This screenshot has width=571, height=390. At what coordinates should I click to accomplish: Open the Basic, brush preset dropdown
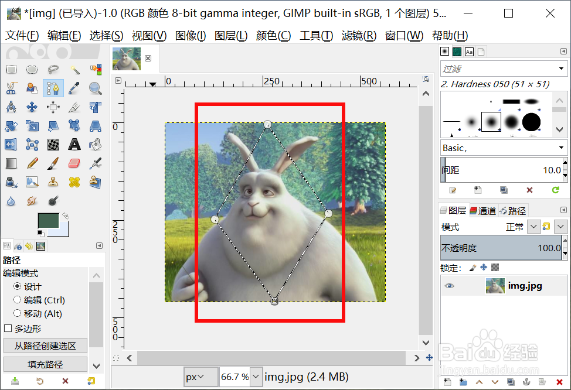561,148
